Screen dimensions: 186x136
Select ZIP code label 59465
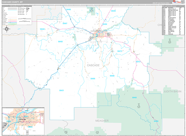(x=156, y=121)
